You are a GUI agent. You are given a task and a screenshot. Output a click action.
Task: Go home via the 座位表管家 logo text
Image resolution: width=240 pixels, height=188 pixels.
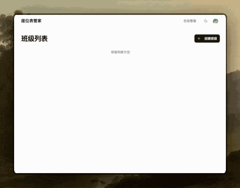31,21
